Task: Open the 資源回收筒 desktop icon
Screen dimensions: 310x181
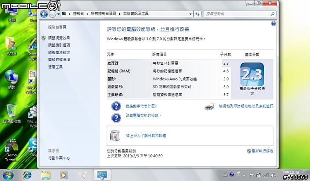Action: (x=12, y=114)
